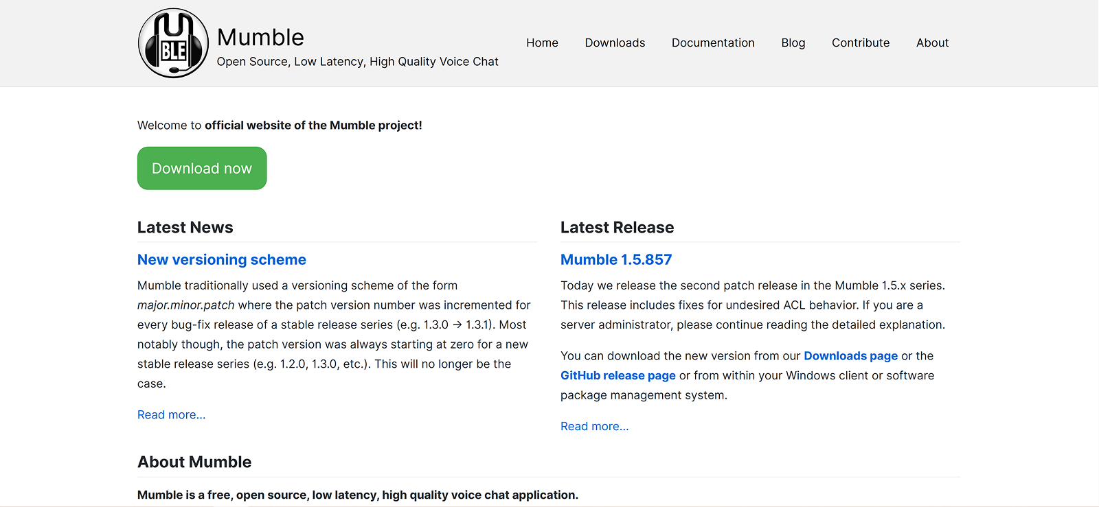Follow the GitHub release page link
Image resolution: width=1099 pixels, height=507 pixels.
[x=618, y=375]
